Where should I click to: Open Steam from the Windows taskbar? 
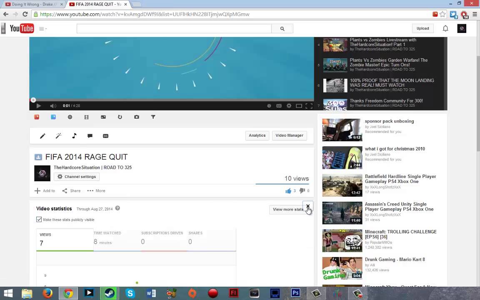tap(109, 293)
